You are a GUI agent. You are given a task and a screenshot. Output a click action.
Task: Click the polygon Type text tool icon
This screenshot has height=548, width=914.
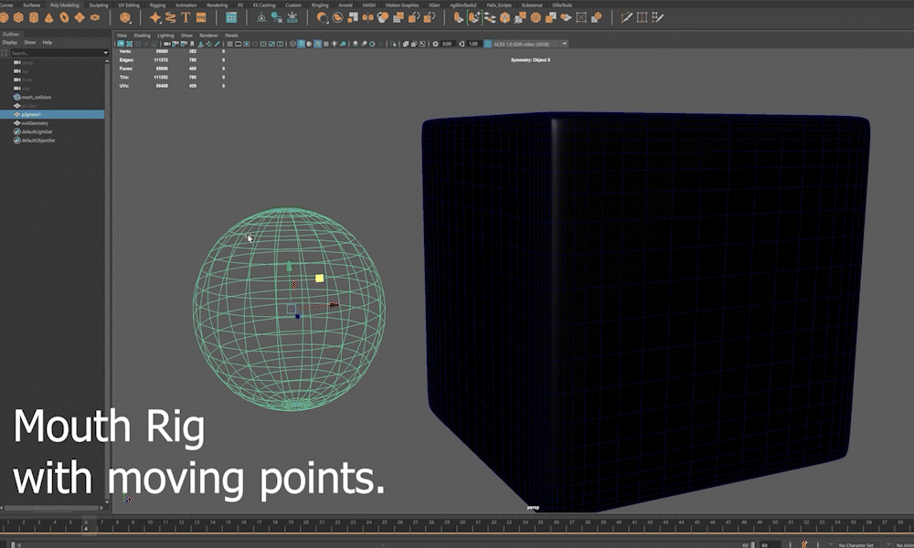coord(186,17)
